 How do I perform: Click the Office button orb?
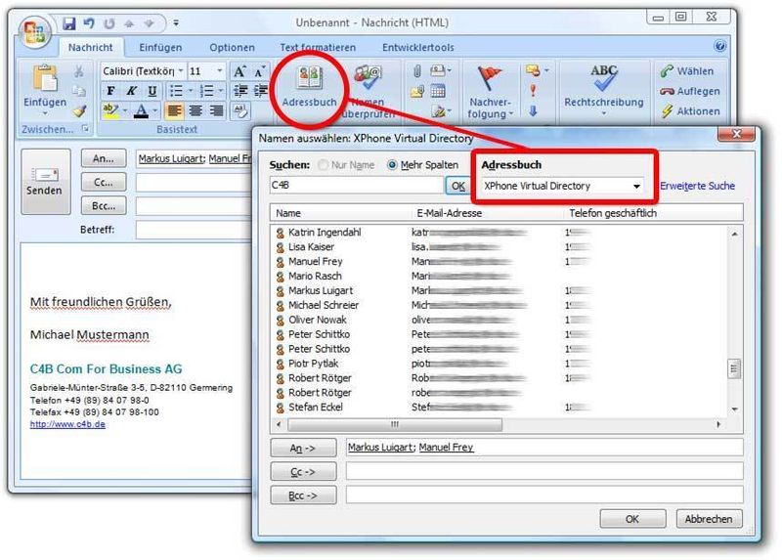click(34, 31)
